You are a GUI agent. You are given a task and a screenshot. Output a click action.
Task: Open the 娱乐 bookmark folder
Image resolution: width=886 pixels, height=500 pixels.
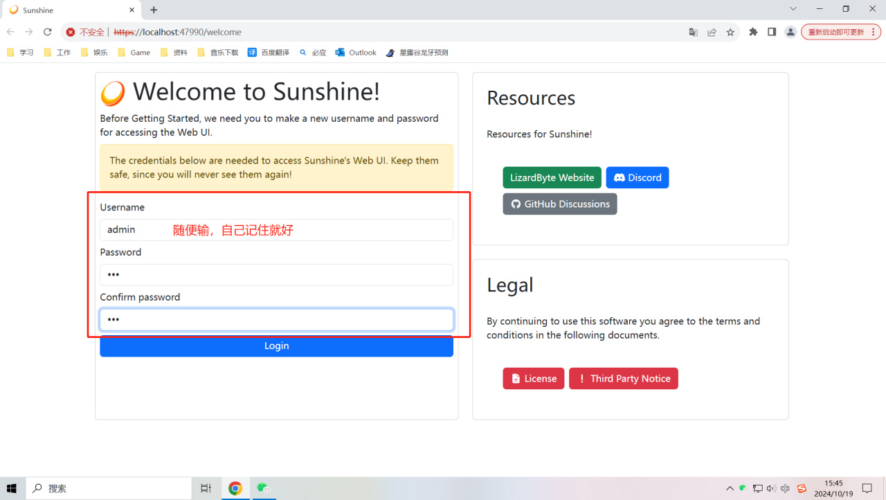94,53
